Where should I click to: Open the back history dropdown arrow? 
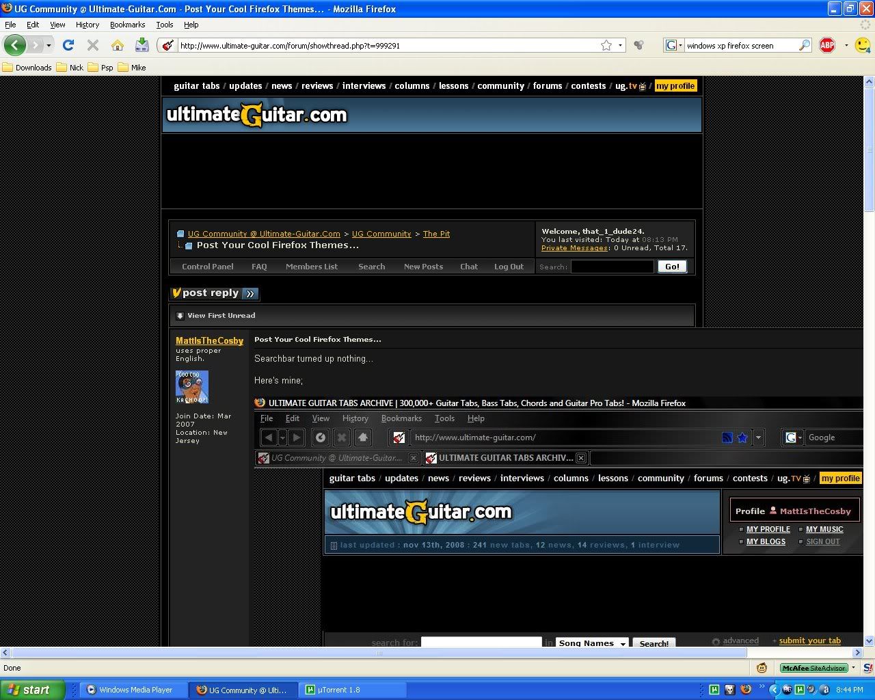click(x=49, y=46)
